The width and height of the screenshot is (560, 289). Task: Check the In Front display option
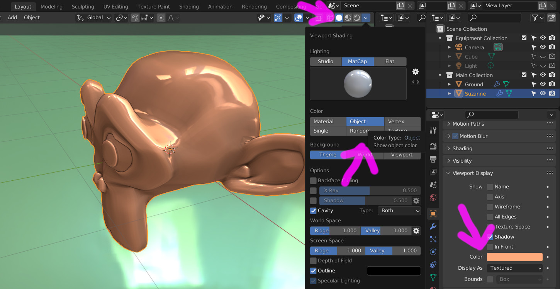pyautogui.click(x=490, y=247)
